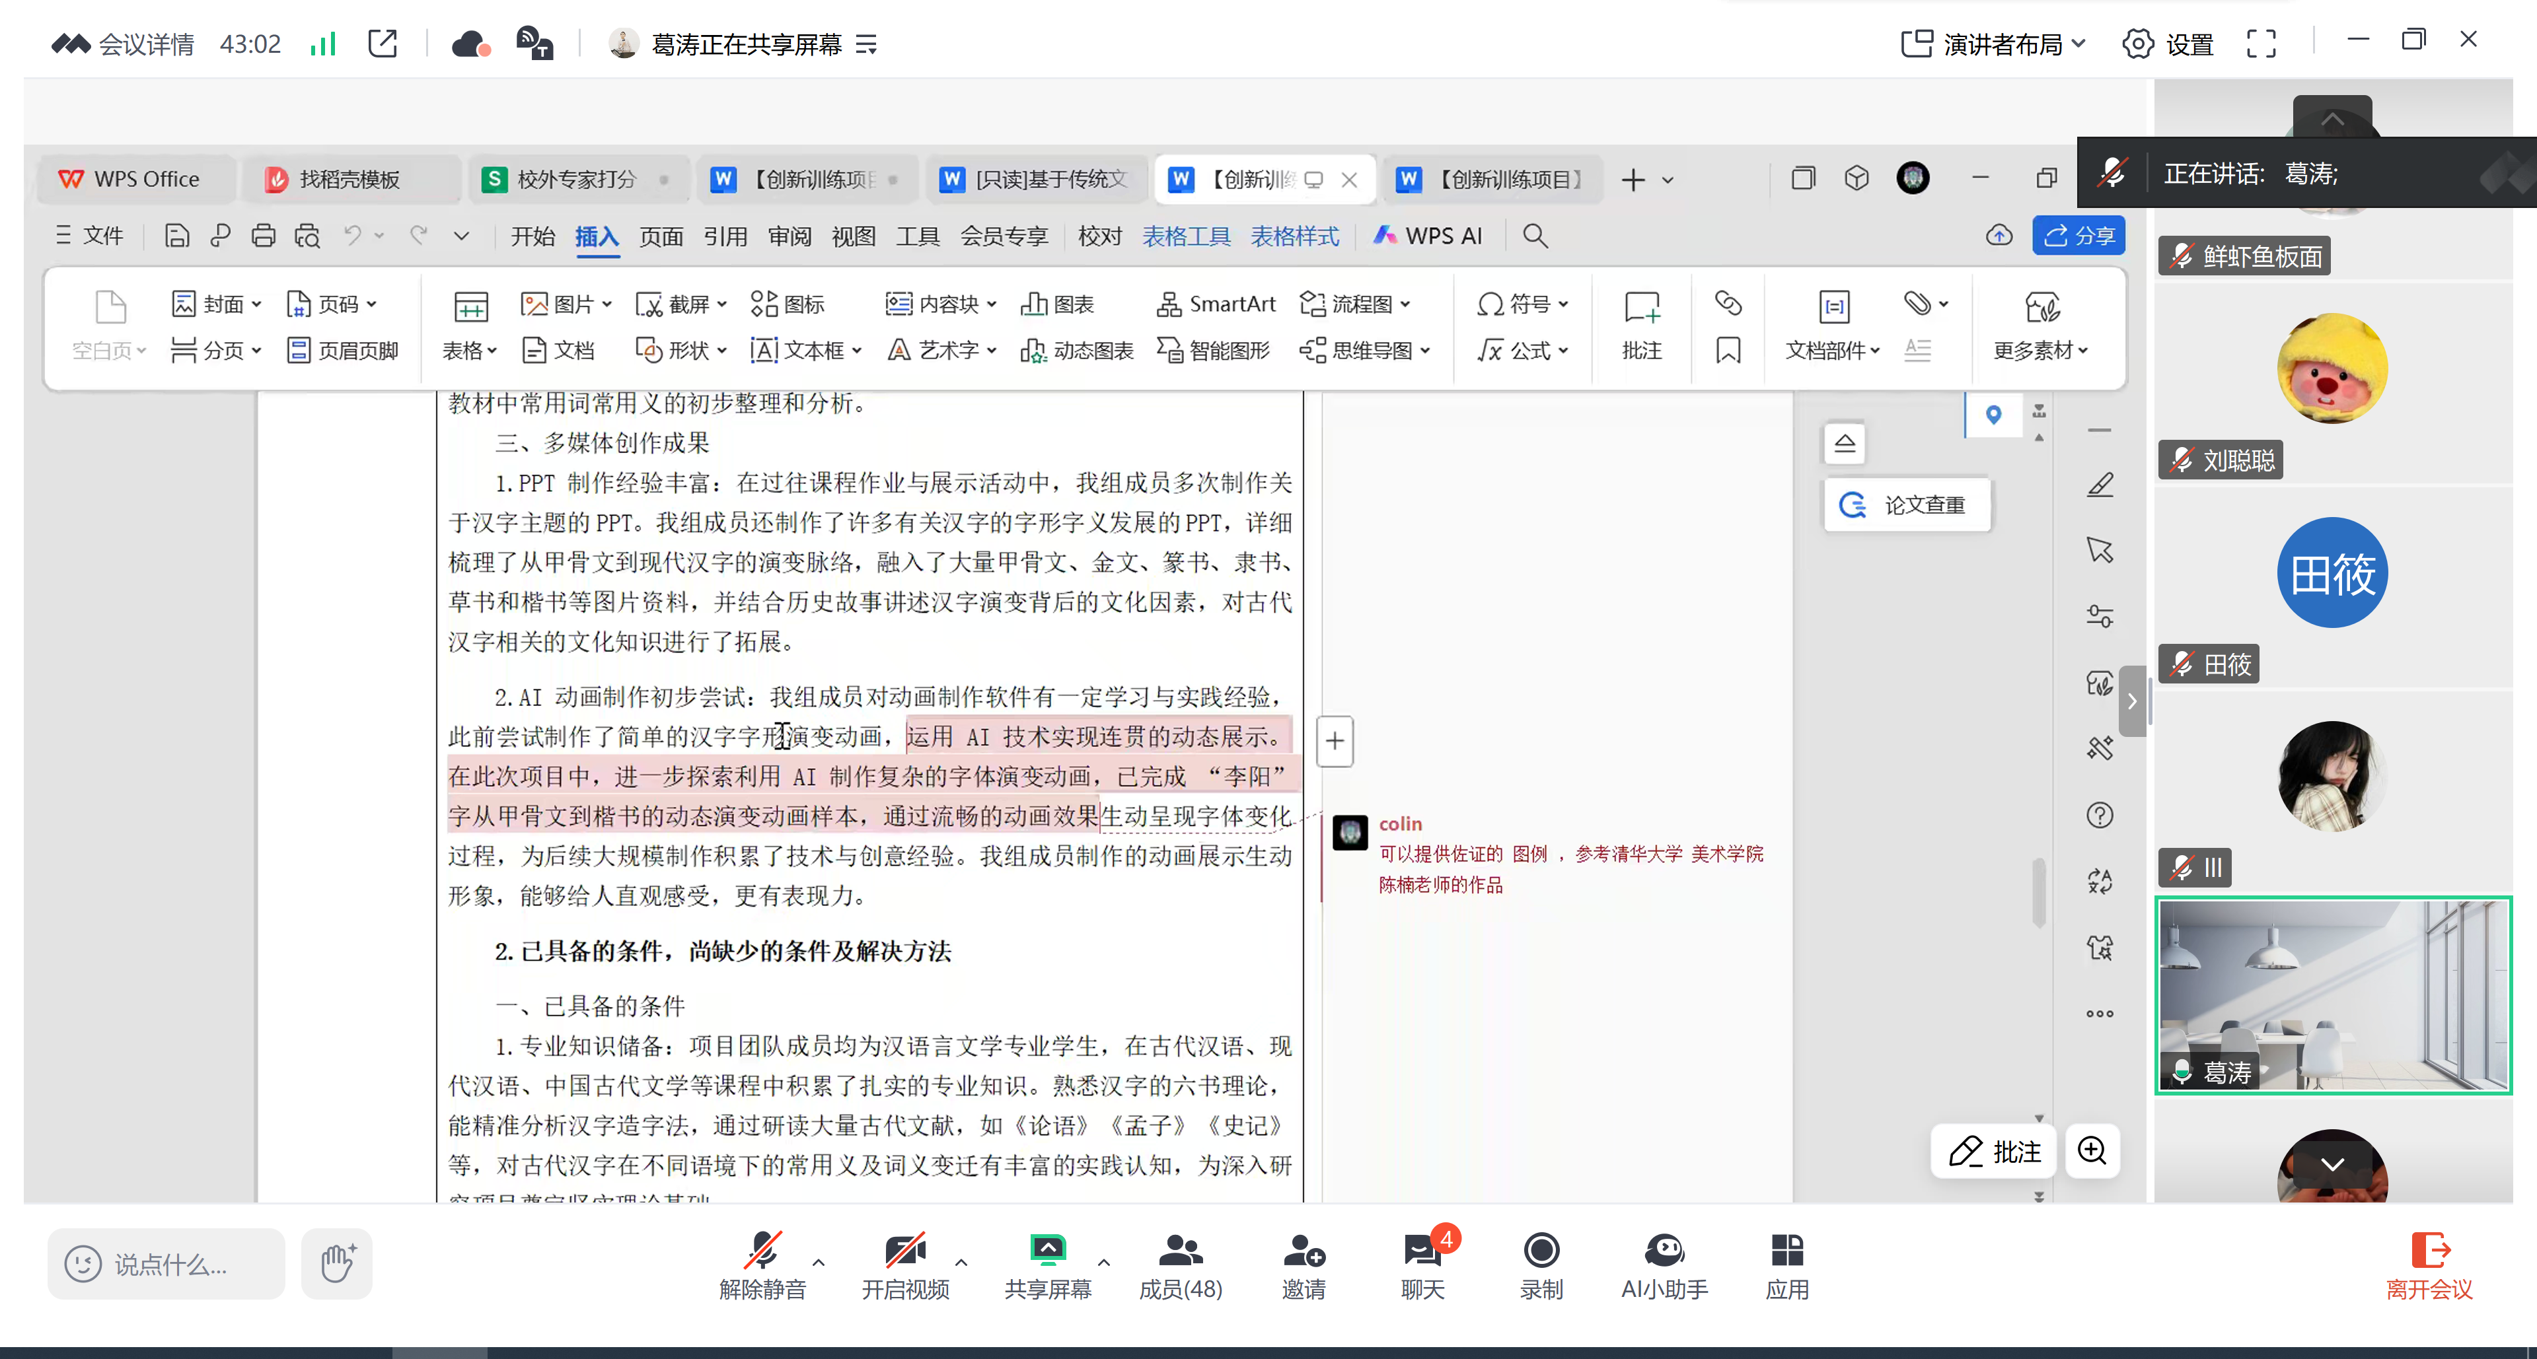The height and width of the screenshot is (1359, 2537).
Task: Click the magnifier zoom-in icon near 批注
Action: pyautogui.click(x=2092, y=1150)
